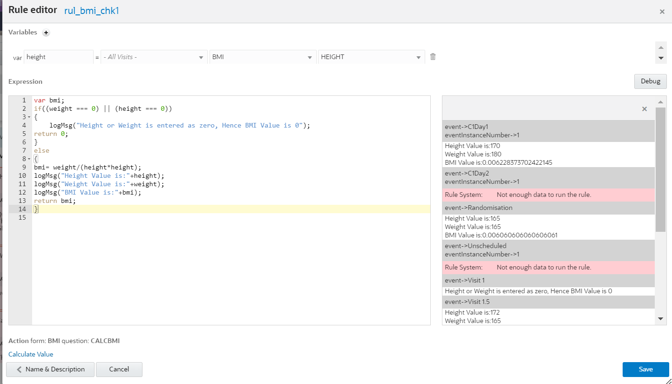Open the All Visits dropdown
The width and height of the screenshot is (672, 384).
[154, 57]
